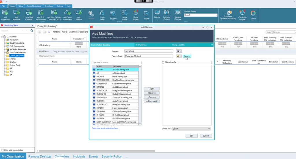Click the Search Machines field
Viewport: 296px width, 159px height.
(280, 32)
